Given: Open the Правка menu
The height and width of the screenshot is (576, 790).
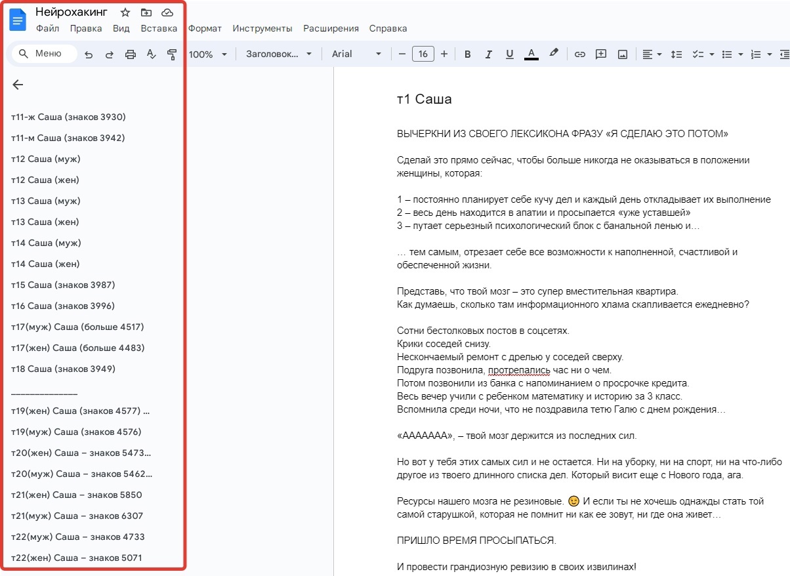Looking at the screenshot, I should point(86,28).
